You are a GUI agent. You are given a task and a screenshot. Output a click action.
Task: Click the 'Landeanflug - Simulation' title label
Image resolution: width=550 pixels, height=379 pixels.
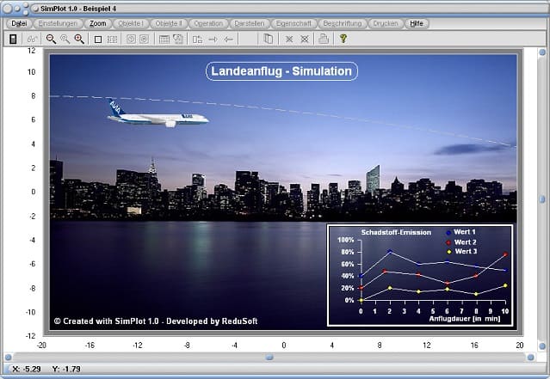click(x=281, y=71)
